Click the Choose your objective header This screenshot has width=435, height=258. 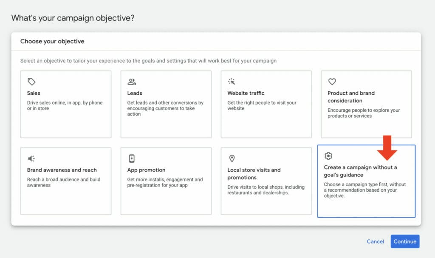tap(52, 41)
